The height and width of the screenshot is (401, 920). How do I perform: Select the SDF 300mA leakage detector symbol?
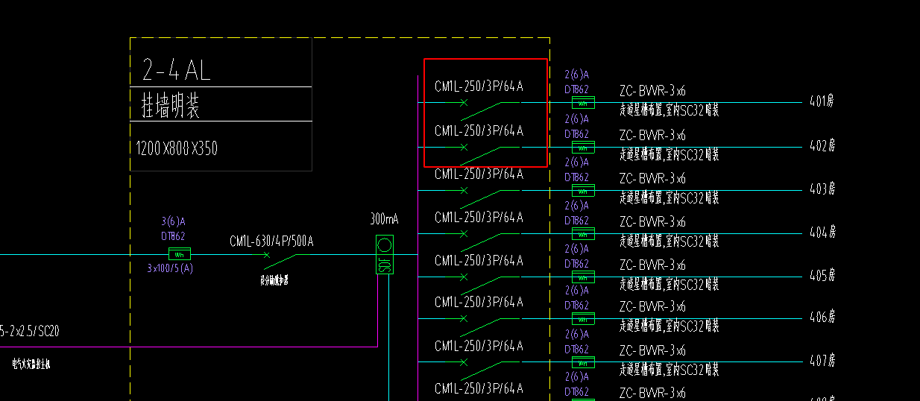pyautogui.click(x=385, y=255)
